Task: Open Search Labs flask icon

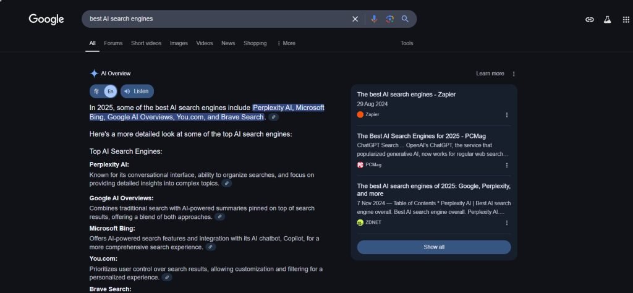Action: point(607,19)
